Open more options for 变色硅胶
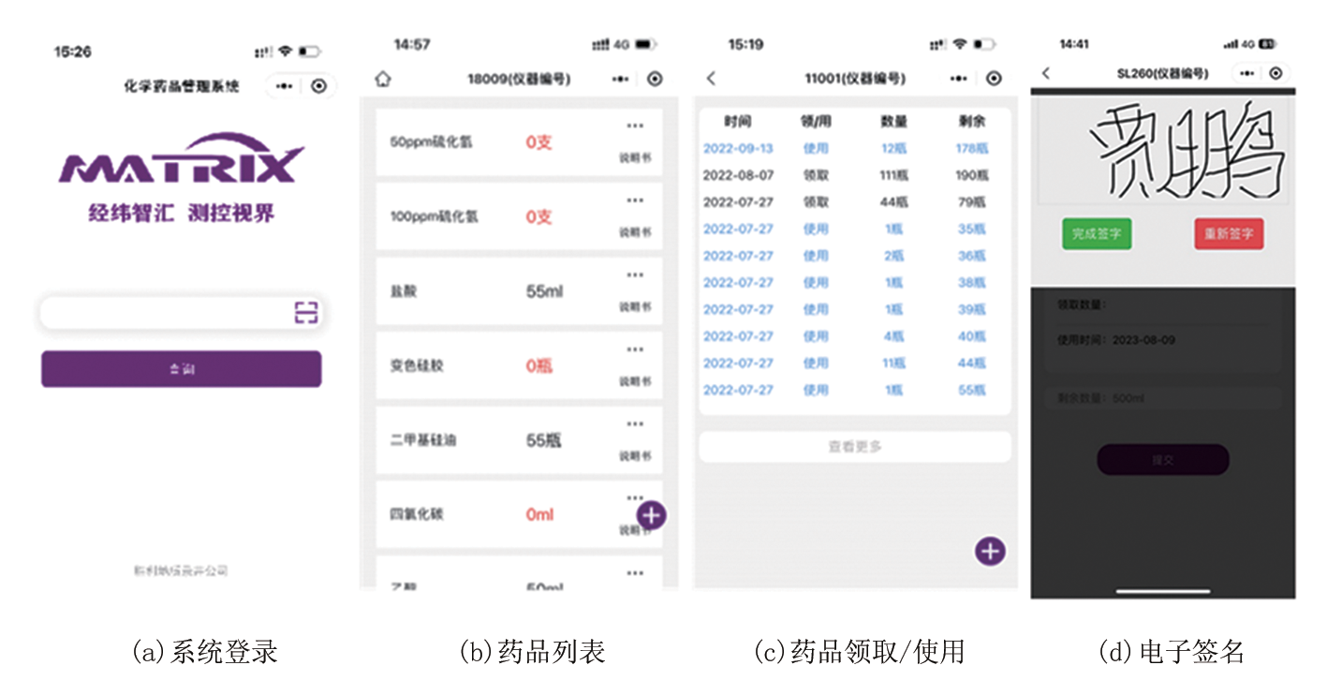This screenshot has width=1327, height=695. [x=635, y=349]
